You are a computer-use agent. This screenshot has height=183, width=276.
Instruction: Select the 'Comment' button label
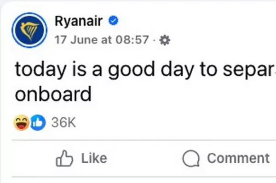(238, 158)
